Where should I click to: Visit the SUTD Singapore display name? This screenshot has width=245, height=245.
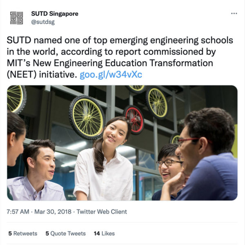(55, 14)
